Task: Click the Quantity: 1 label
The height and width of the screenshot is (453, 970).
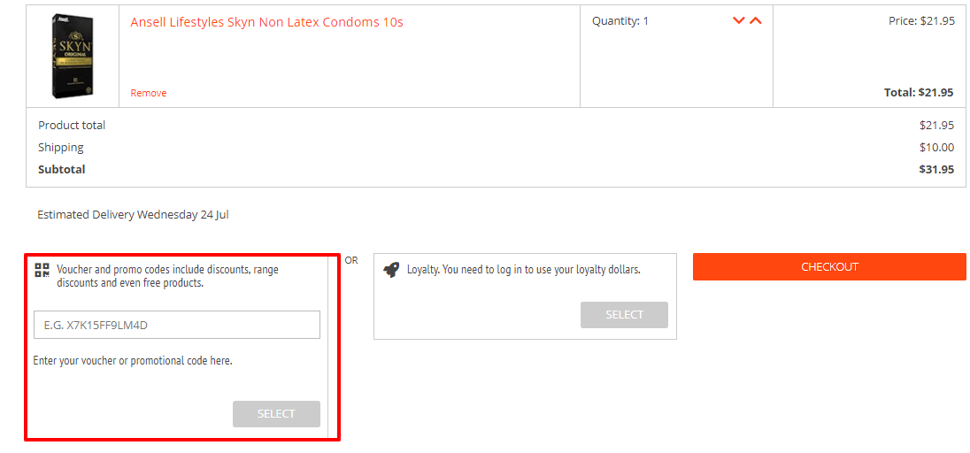Action: tap(620, 21)
